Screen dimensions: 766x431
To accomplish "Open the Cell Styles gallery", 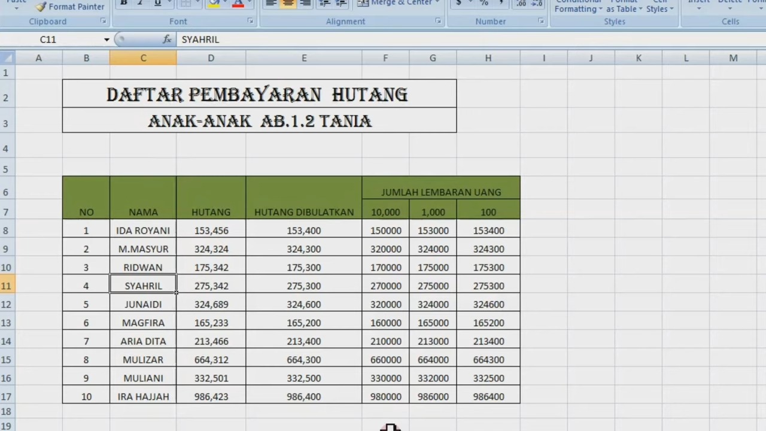I will click(x=659, y=7).
